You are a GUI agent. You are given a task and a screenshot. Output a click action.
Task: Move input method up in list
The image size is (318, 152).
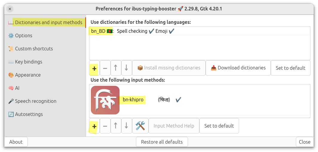[x=116, y=126]
